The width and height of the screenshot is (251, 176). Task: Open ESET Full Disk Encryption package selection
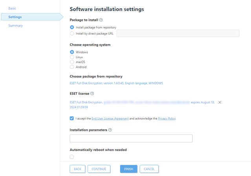(116, 83)
